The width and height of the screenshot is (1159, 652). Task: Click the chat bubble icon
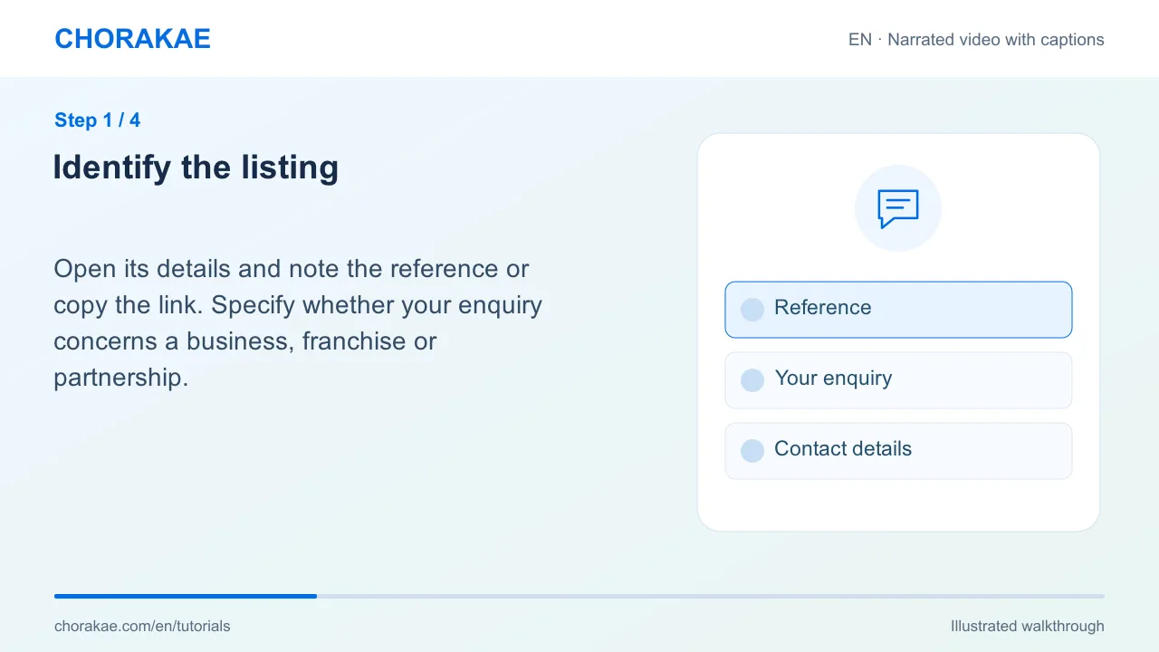coord(898,208)
